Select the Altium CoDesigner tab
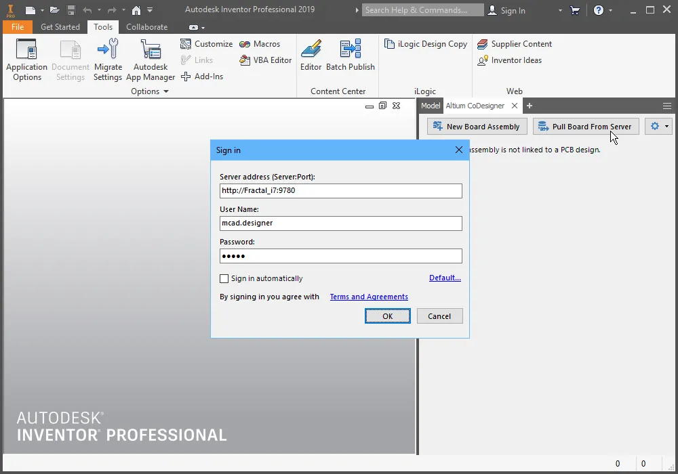The image size is (678, 474). pyautogui.click(x=475, y=106)
